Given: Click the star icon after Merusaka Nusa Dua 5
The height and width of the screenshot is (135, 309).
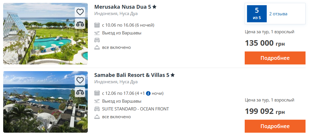Looking at the screenshot, I should pyautogui.click(x=154, y=7).
